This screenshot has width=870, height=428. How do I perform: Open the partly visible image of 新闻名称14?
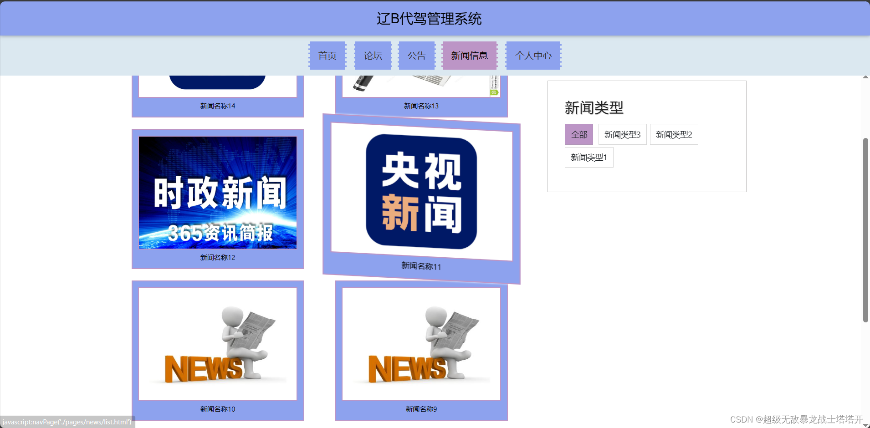click(x=218, y=86)
